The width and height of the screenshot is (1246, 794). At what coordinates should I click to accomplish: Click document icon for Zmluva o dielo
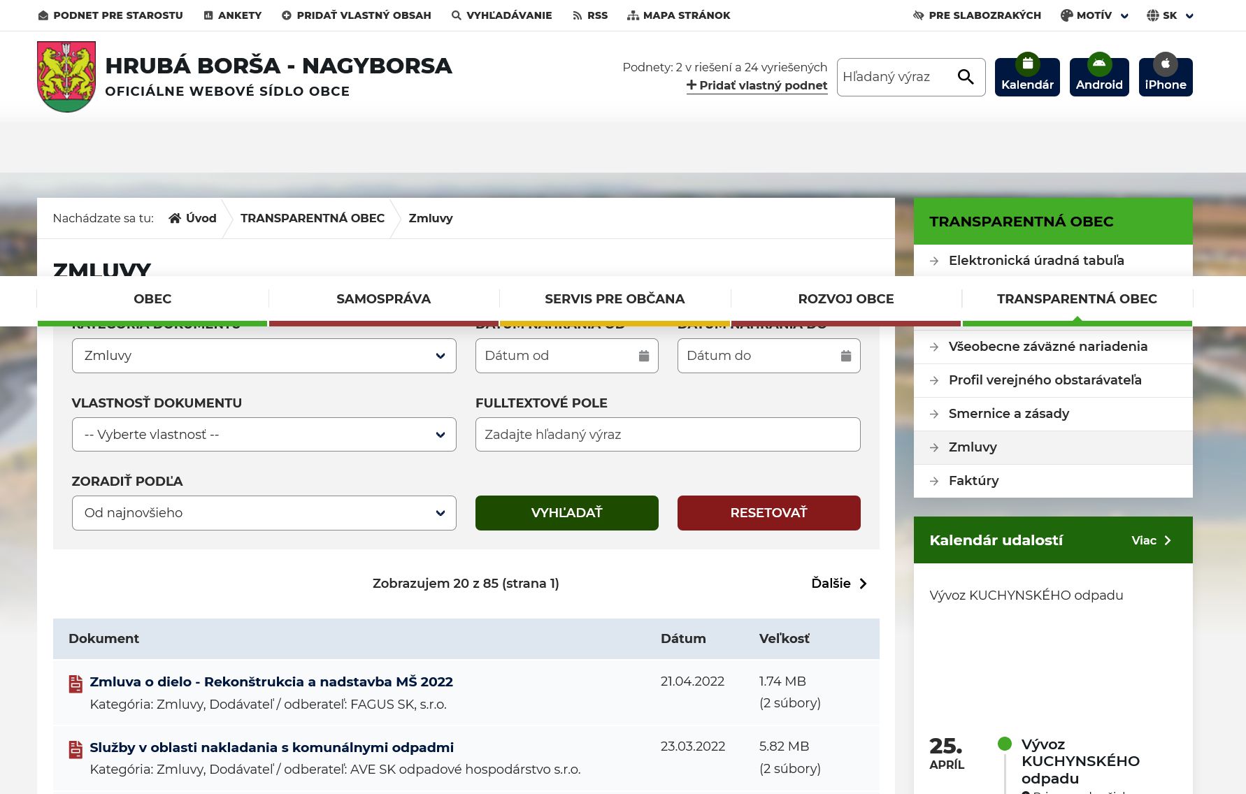[x=76, y=684]
